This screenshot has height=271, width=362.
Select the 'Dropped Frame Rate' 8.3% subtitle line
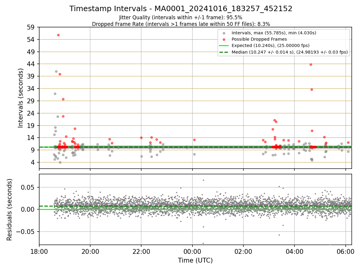[x=181, y=24]
